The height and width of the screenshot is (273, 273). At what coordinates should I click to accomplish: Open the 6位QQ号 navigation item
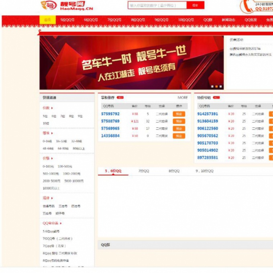tap(91, 20)
